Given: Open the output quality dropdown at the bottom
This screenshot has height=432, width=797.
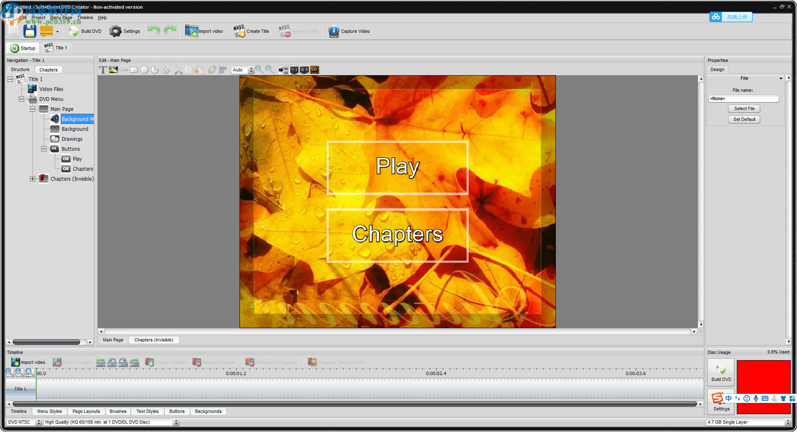Looking at the screenshot, I should tap(176, 422).
